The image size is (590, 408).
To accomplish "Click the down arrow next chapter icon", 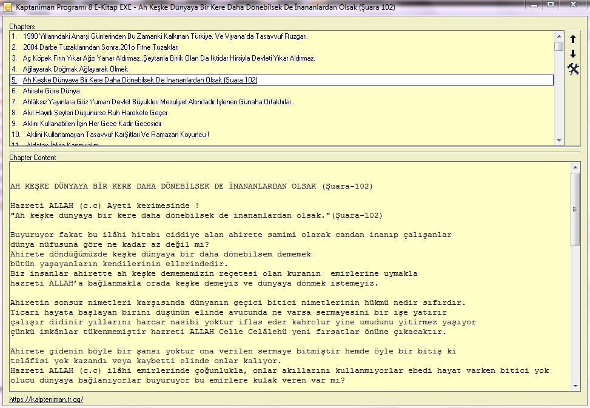I will tap(573, 54).
